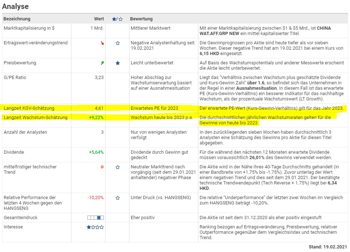Click the Langzeit KGV-Schätzung row label
The height and width of the screenshot is (252, 350).
(29, 108)
